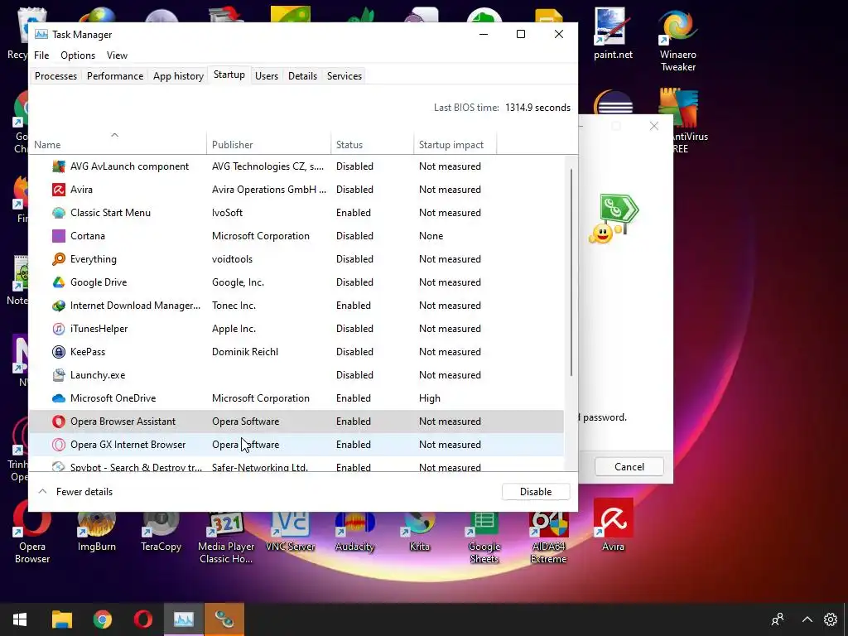This screenshot has width=848, height=636.
Task: Click the Last BIOS time value
Action: point(537,108)
